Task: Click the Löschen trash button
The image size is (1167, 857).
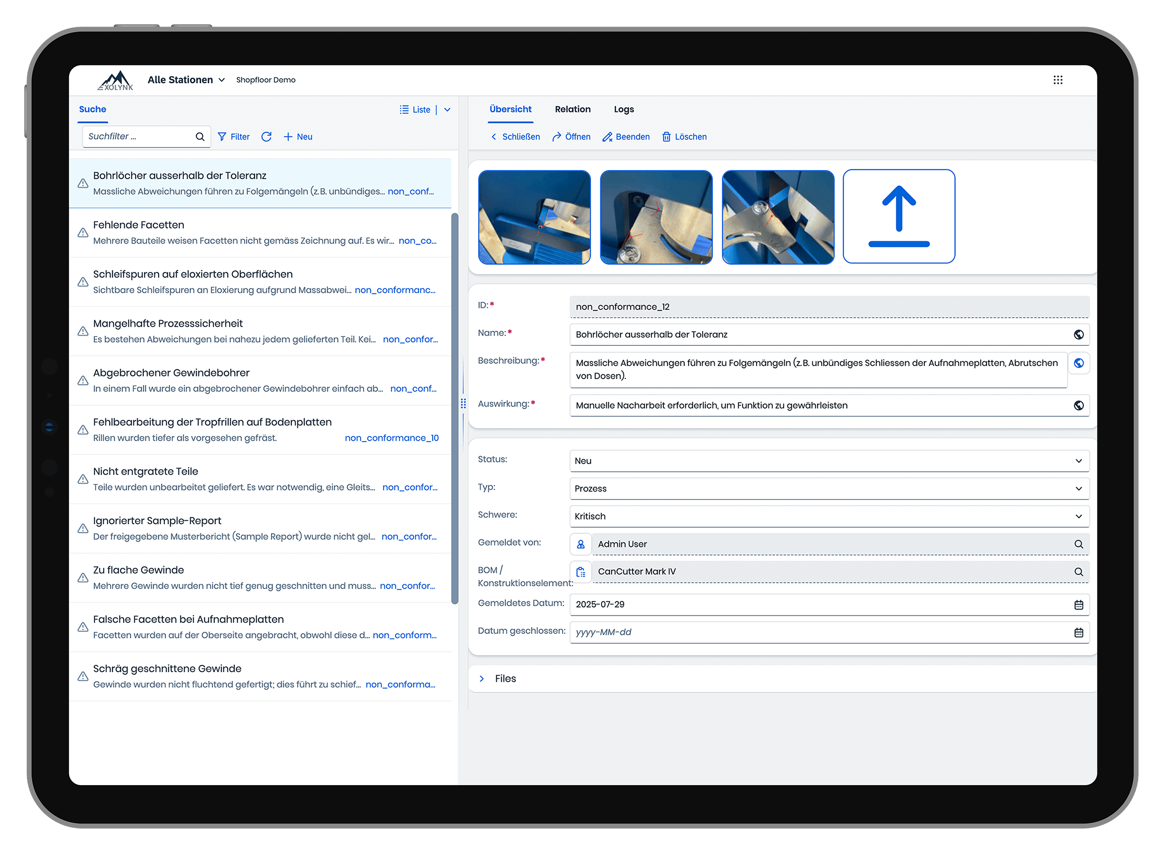Action: (x=684, y=137)
